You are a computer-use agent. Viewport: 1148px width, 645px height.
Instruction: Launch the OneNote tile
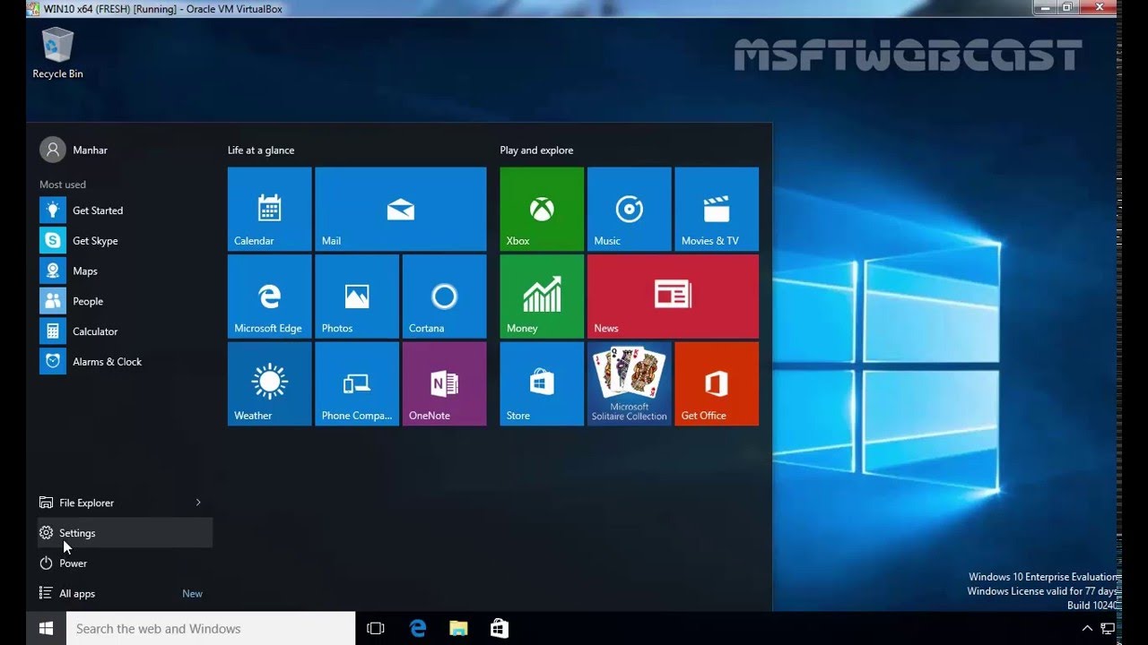coord(444,383)
